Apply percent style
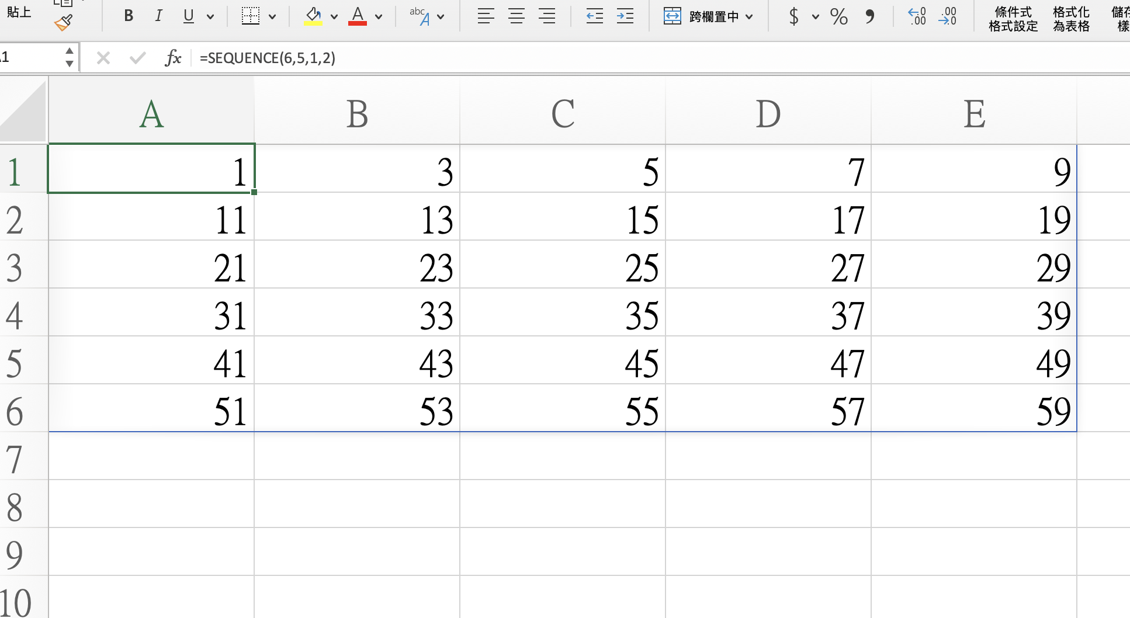 (x=838, y=16)
